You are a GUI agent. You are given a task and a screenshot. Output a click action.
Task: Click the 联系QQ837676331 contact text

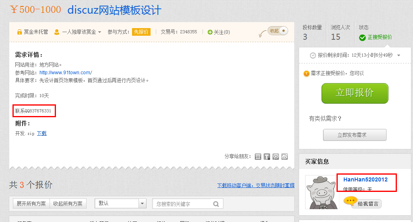pos(33,111)
